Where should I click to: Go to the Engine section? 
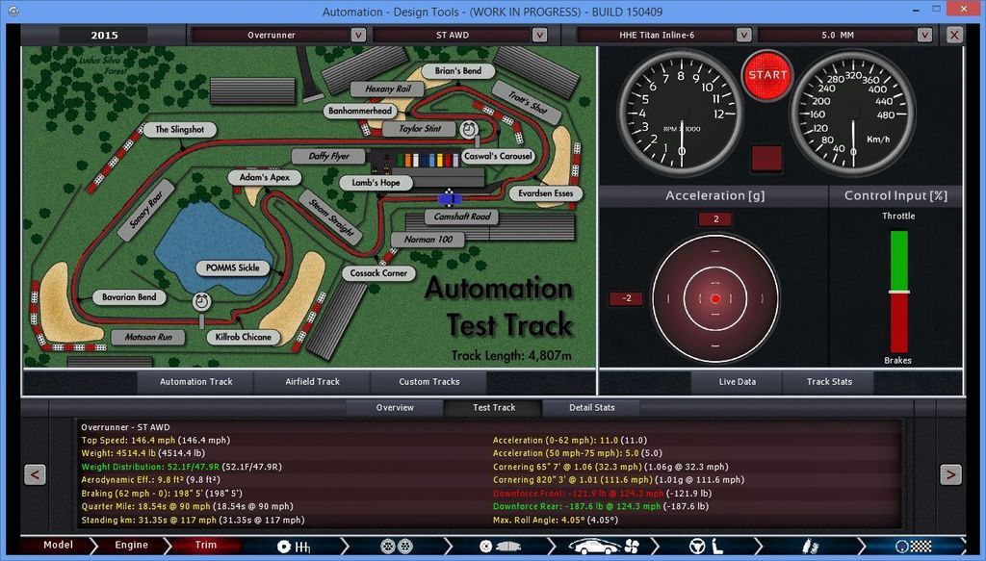click(131, 546)
